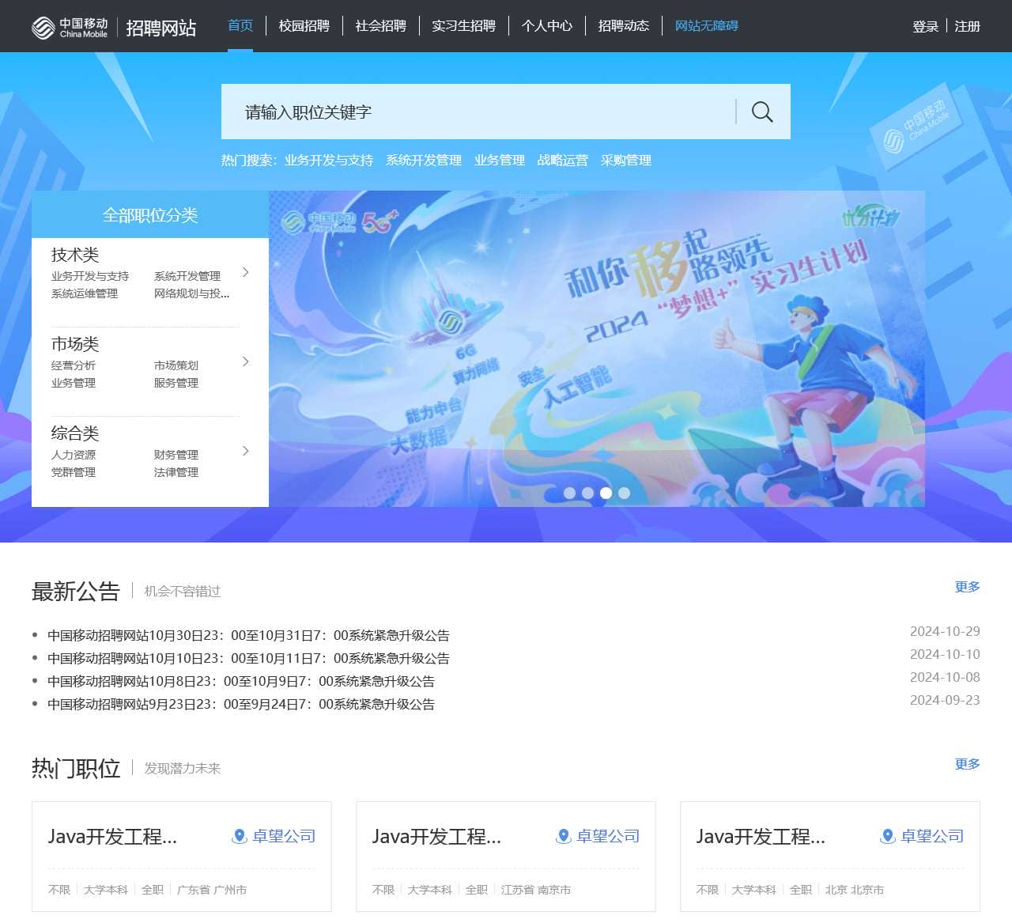Select the third banner slide dot
Viewport: 1012px width, 923px height.
(x=606, y=493)
